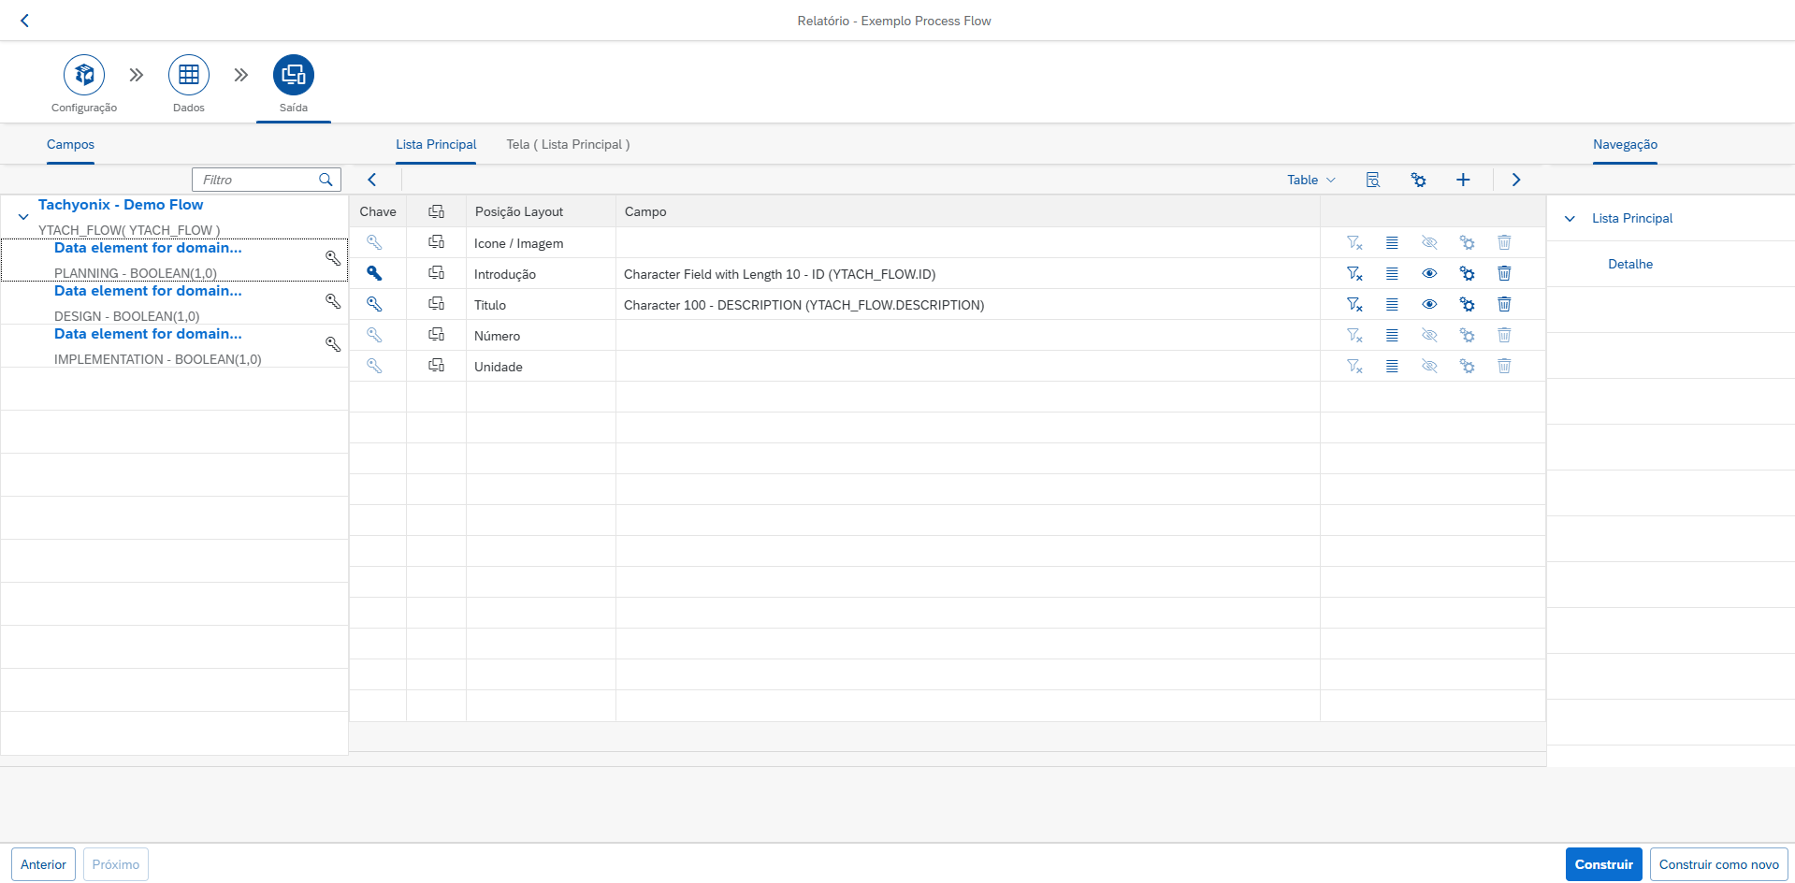
Task: Click the Próximo button
Action: coord(116,864)
